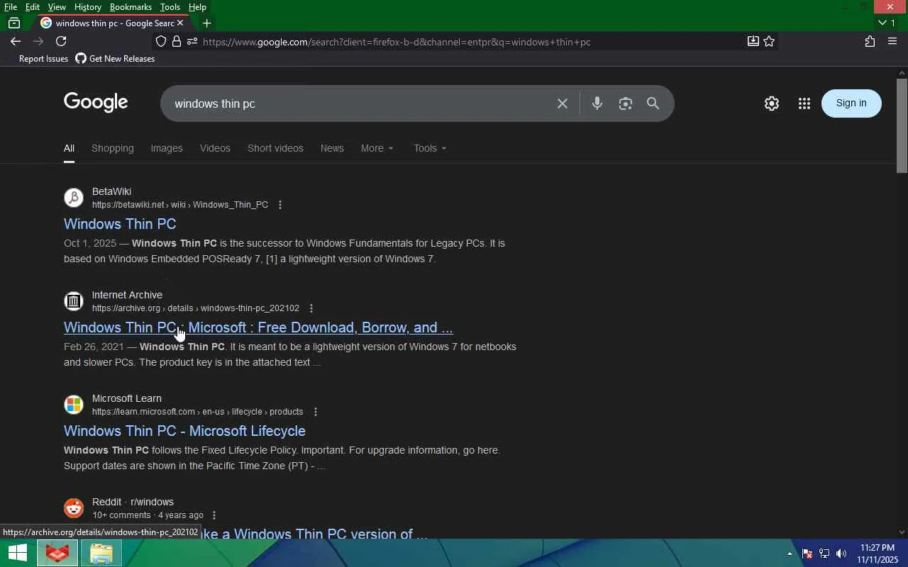Click the tracking protection shield icon
Viewport: 908px width, 567px height.
161,42
